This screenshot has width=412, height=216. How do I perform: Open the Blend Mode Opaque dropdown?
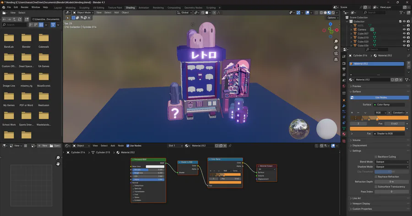click(391, 162)
